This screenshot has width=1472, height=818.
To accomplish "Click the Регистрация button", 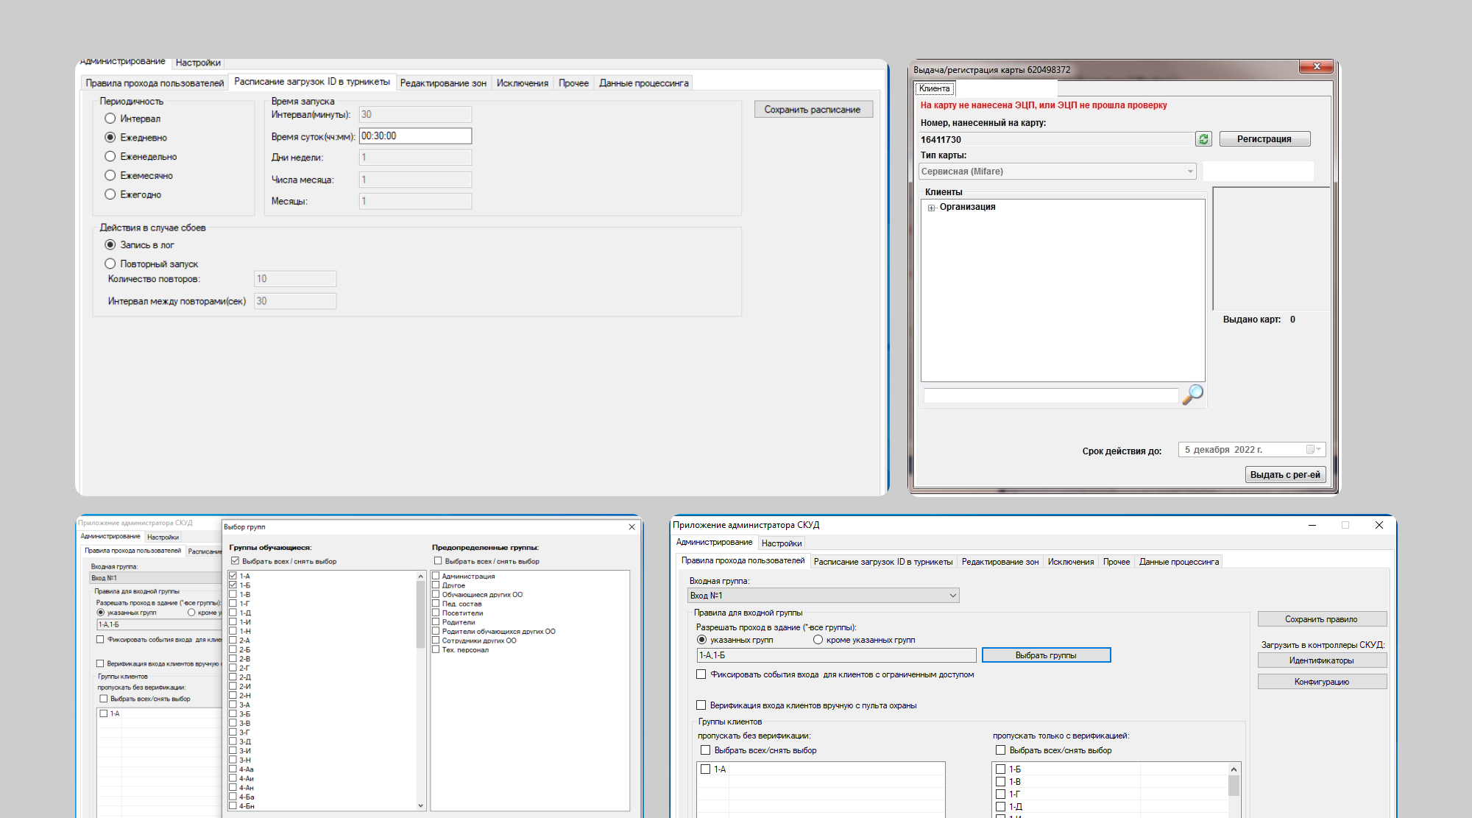I will pyautogui.click(x=1264, y=139).
